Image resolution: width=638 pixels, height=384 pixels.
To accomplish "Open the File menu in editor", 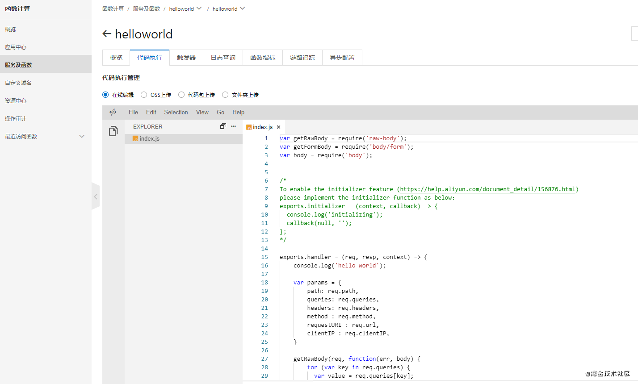I will (x=133, y=112).
